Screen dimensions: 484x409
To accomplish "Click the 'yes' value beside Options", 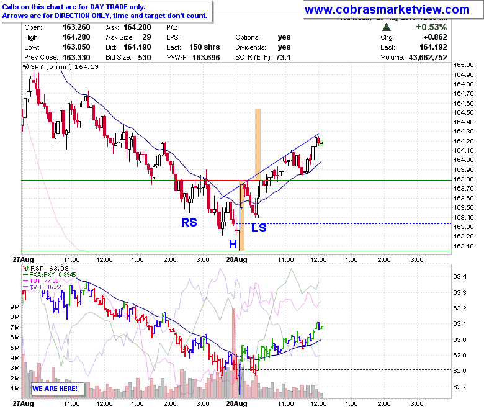I will coord(284,37).
